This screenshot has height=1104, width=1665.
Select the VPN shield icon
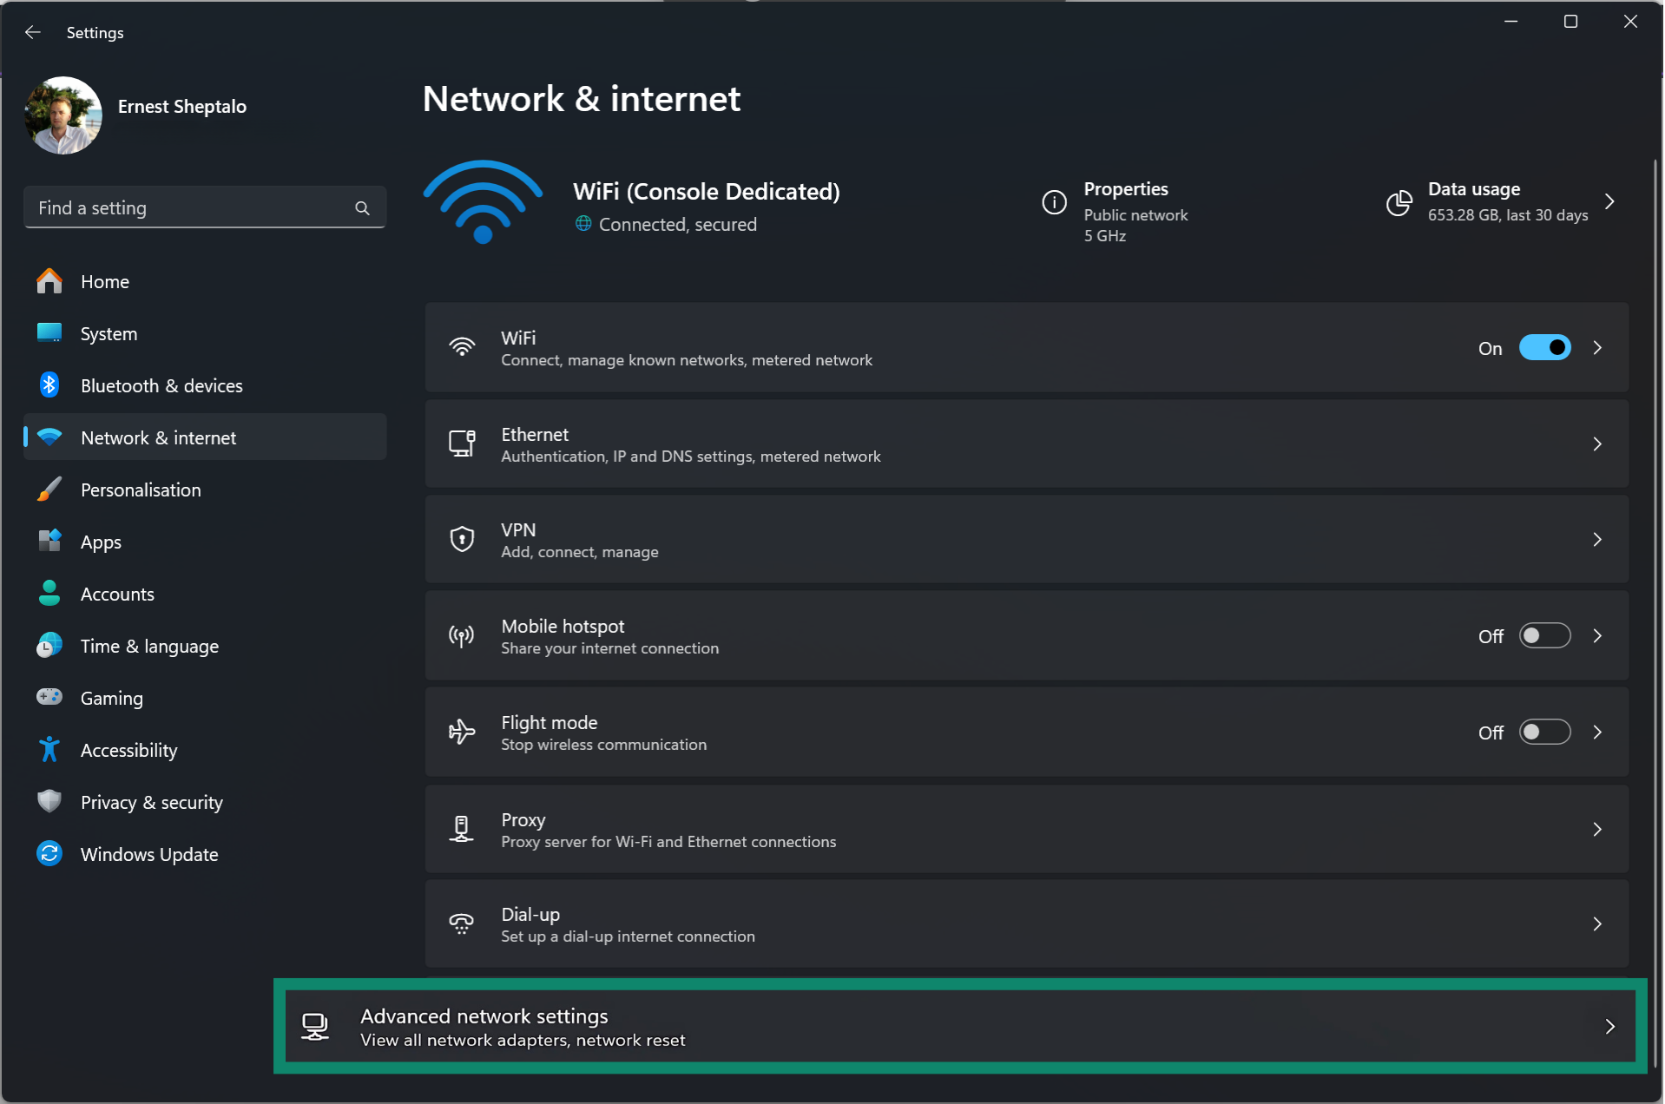click(462, 539)
